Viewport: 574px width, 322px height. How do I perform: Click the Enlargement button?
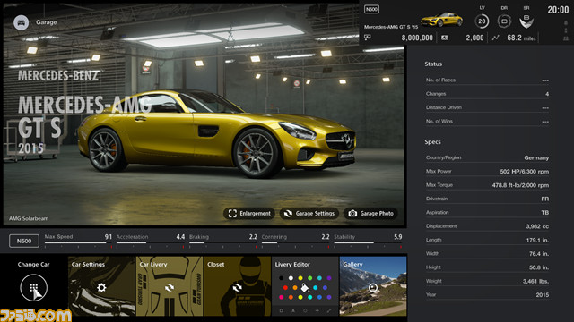(x=249, y=214)
